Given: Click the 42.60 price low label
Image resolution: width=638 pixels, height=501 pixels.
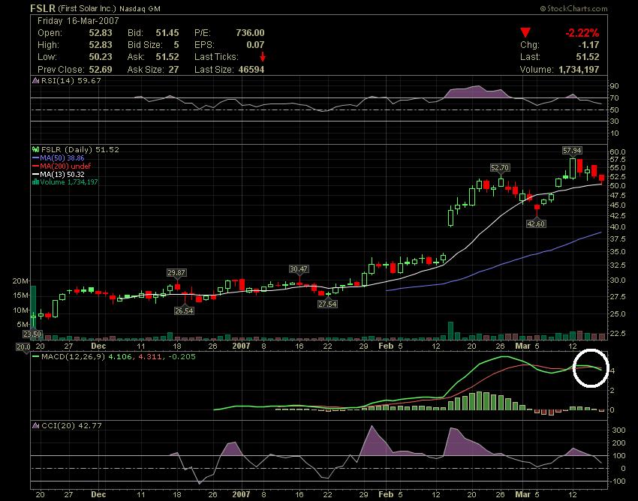Looking at the screenshot, I should [x=536, y=223].
